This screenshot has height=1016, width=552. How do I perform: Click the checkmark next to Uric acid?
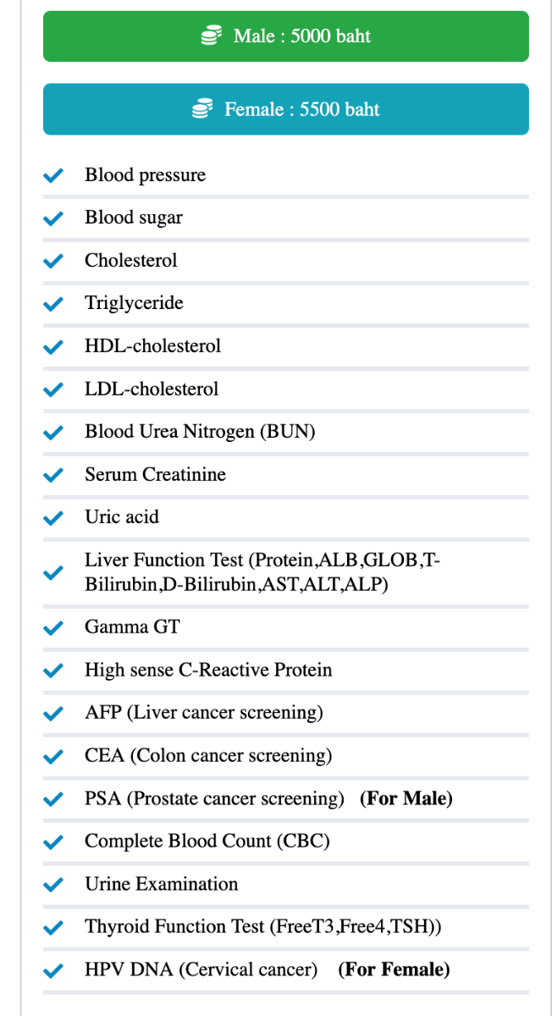tap(53, 517)
